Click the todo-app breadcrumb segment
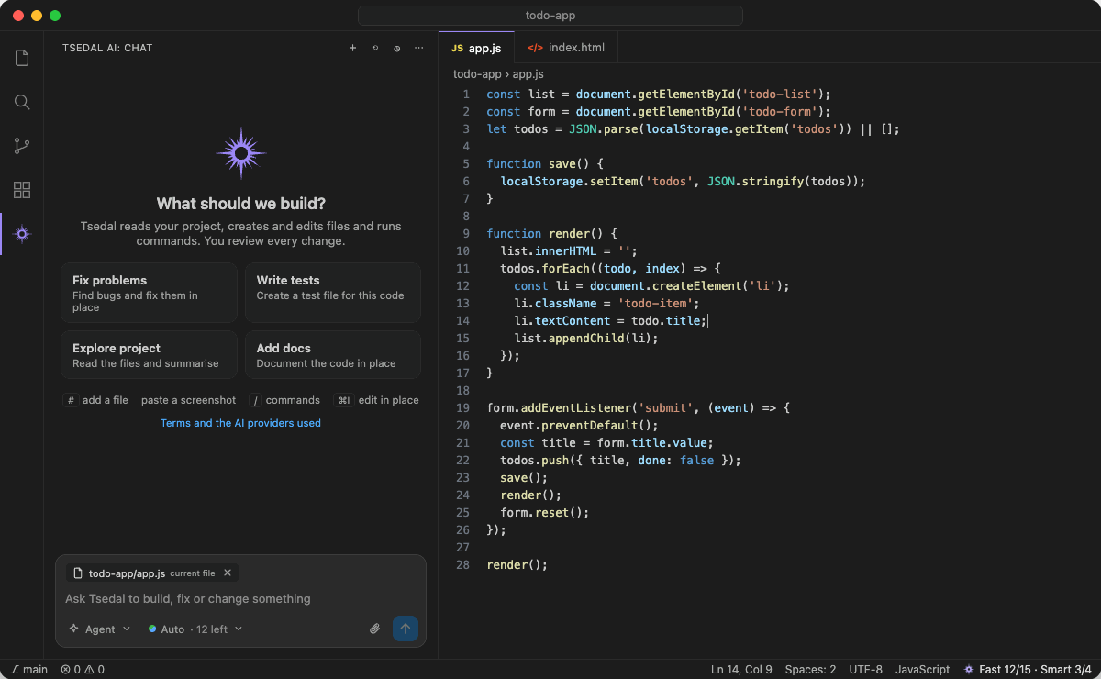 [477, 74]
